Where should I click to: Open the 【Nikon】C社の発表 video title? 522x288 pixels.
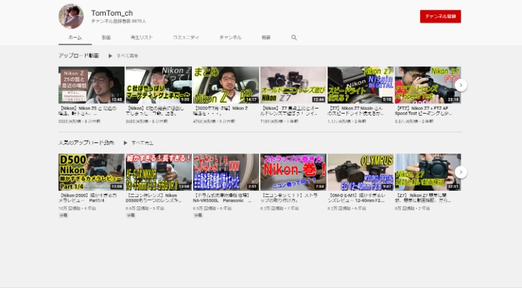pyautogui.click(x=155, y=110)
